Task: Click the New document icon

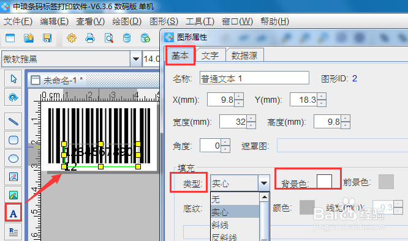Action: pyautogui.click(x=10, y=38)
